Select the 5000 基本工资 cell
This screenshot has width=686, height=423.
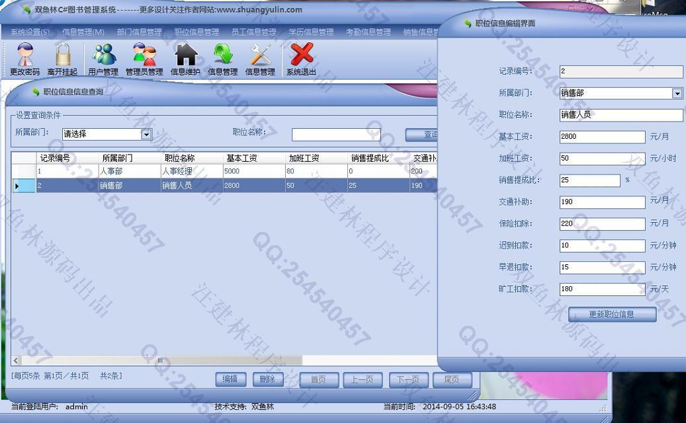click(254, 171)
